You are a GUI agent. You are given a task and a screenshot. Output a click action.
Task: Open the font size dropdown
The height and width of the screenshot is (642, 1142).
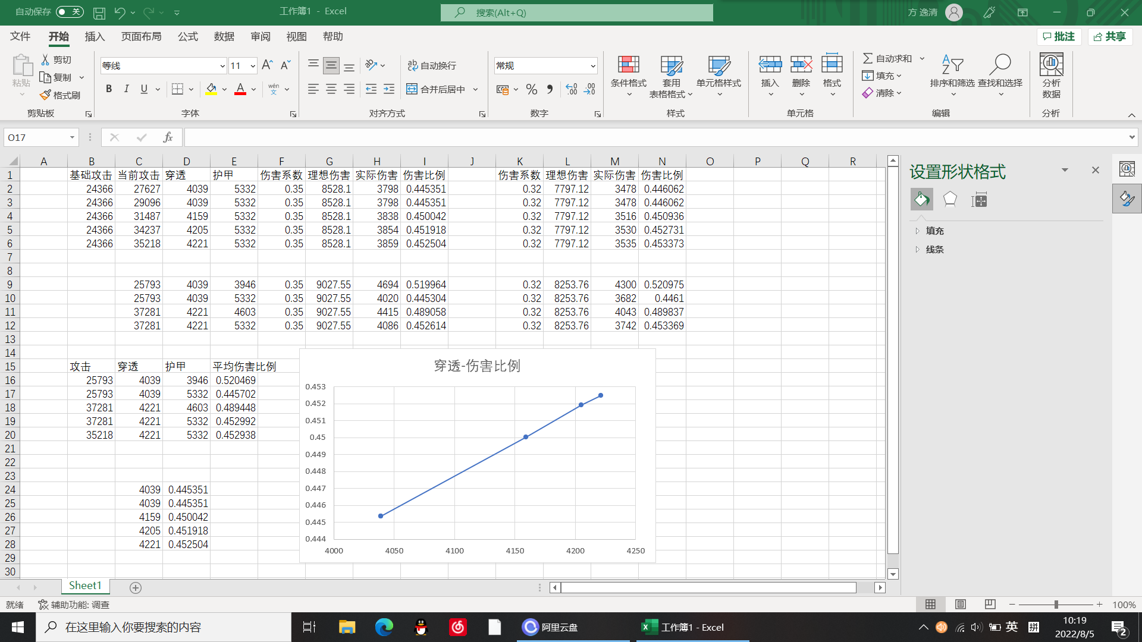point(253,66)
